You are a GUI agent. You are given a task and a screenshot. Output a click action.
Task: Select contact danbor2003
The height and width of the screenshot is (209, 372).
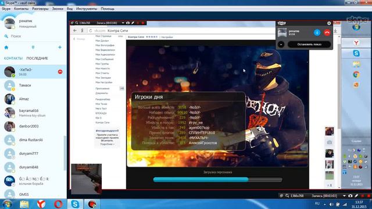pos(33,127)
